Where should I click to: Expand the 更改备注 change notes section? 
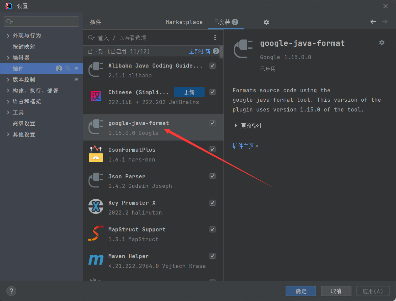coord(236,125)
